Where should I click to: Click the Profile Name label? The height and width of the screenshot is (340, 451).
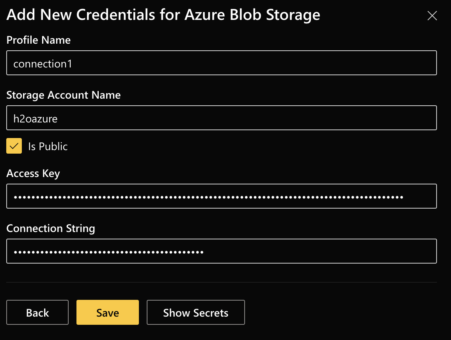click(38, 40)
